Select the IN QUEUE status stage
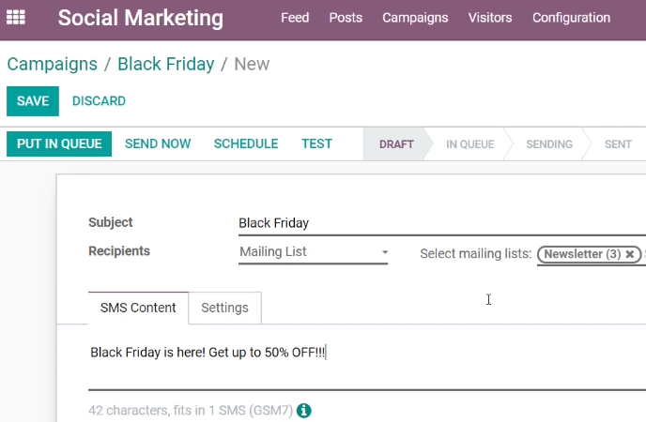The image size is (646, 422). pyautogui.click(x=469, y=144)
